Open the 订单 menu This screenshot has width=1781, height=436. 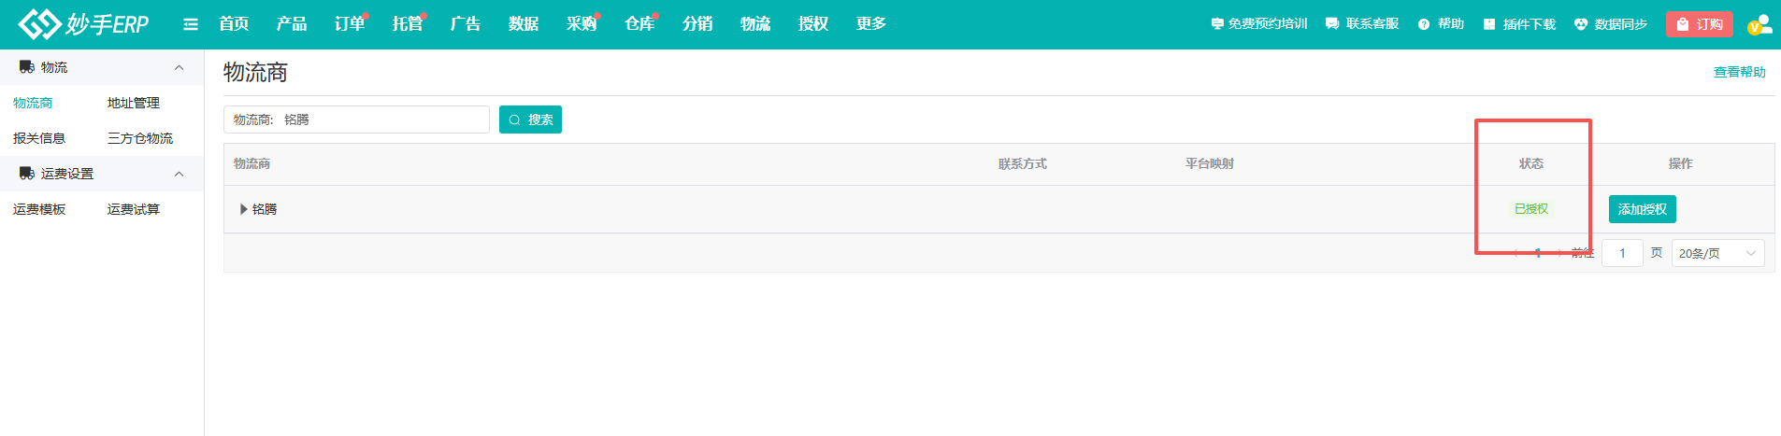click(x=350, y=24)
